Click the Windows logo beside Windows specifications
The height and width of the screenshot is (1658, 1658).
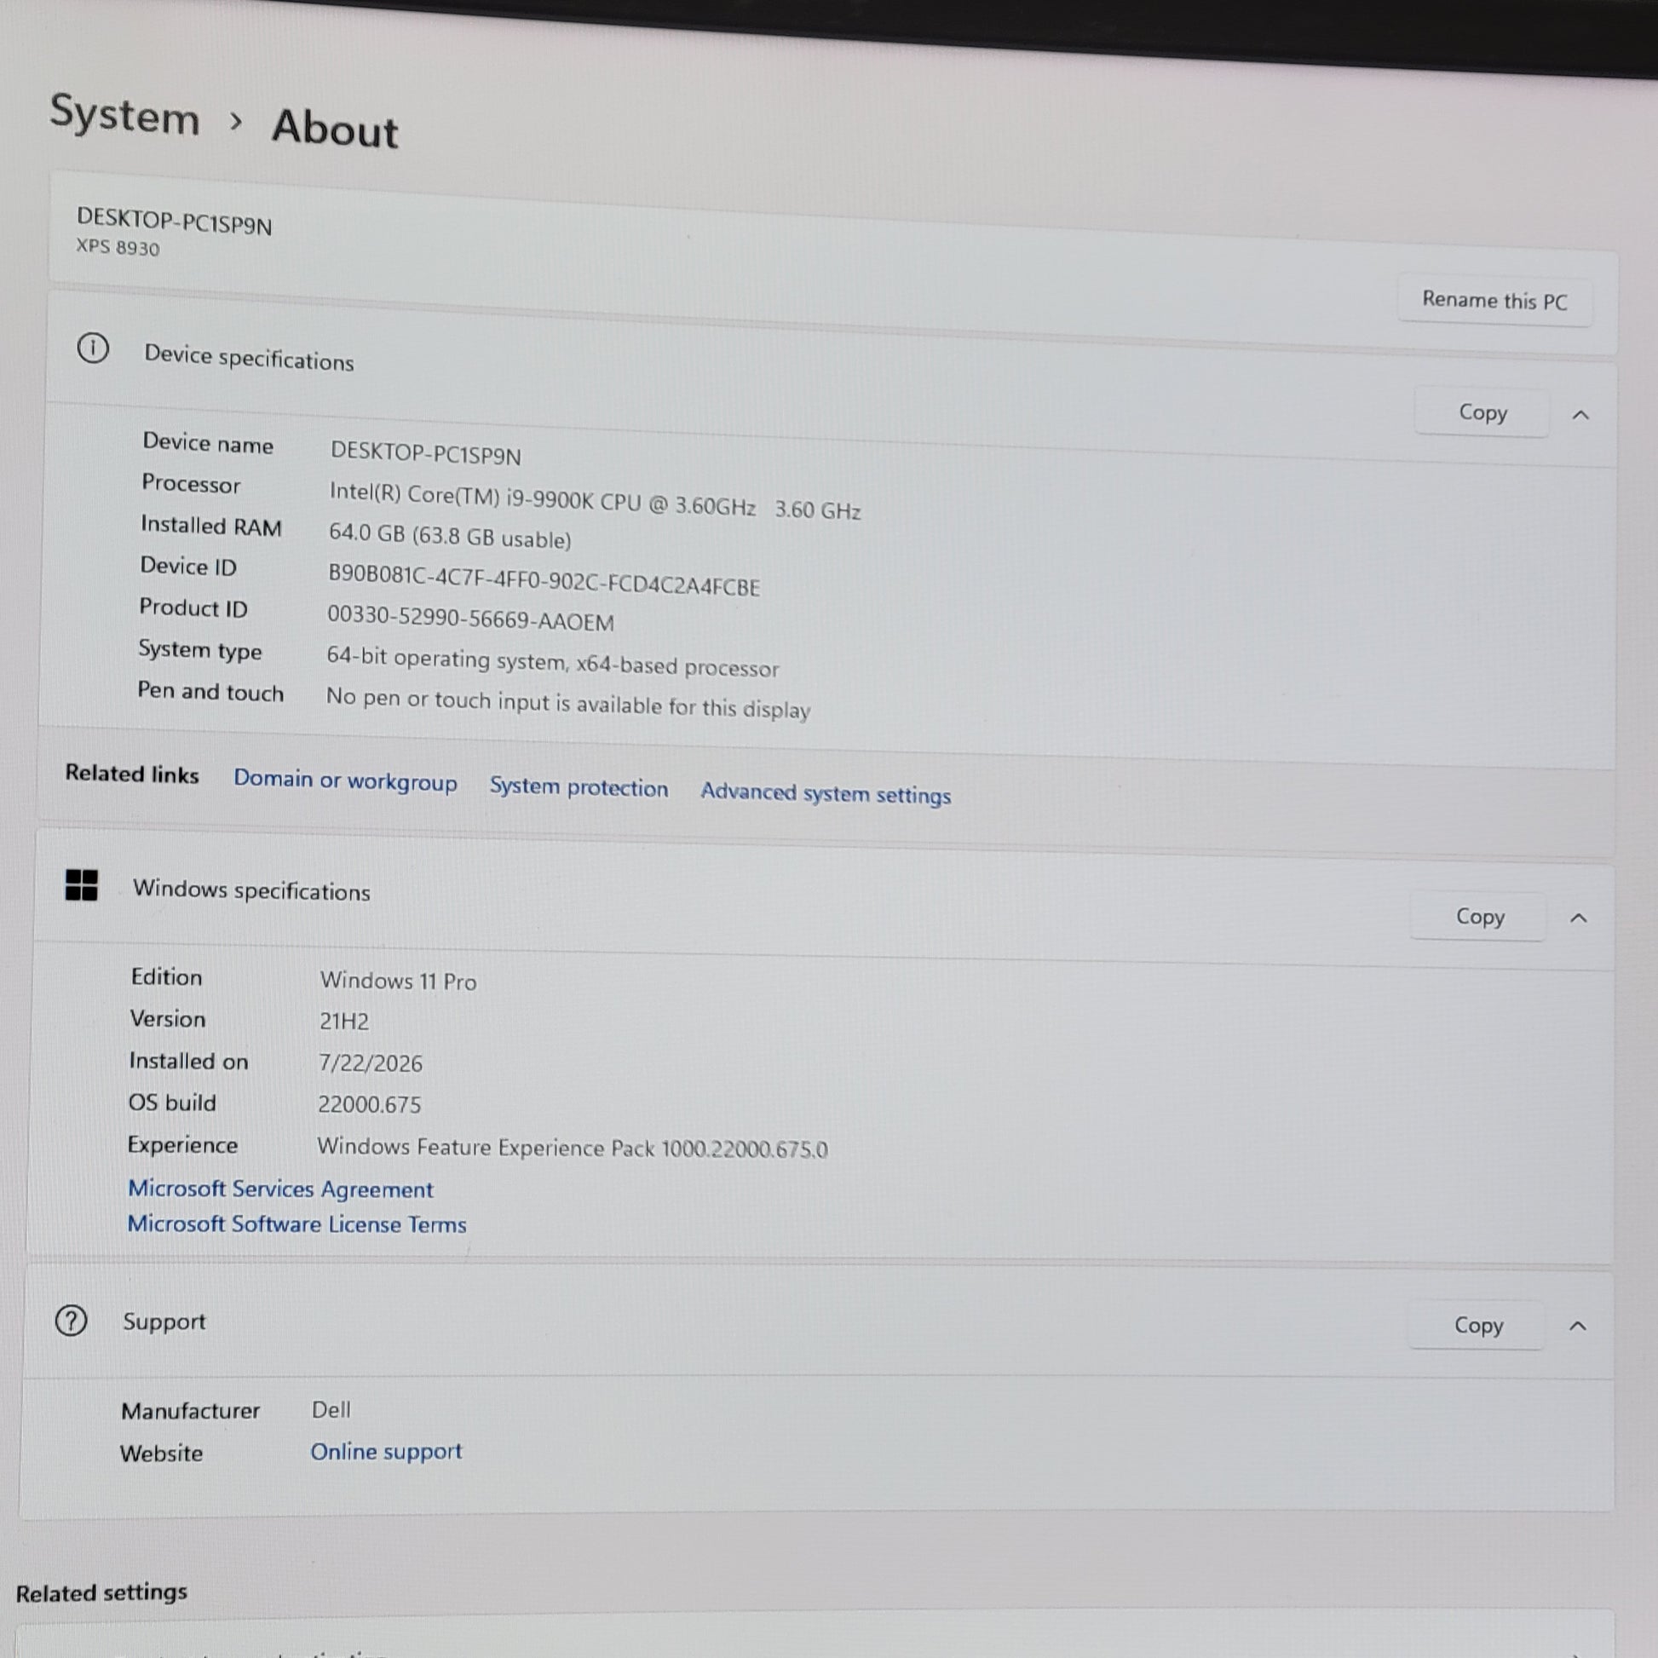point(82,884)
